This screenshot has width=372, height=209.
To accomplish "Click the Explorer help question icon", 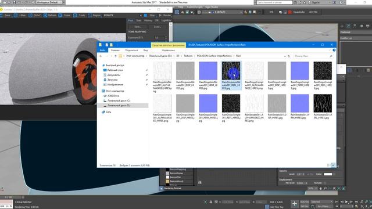I will [x=334, y=51].
